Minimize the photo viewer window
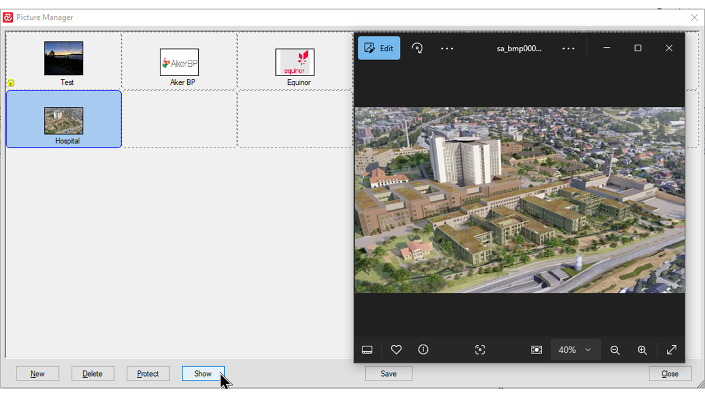 click(606, 48)
